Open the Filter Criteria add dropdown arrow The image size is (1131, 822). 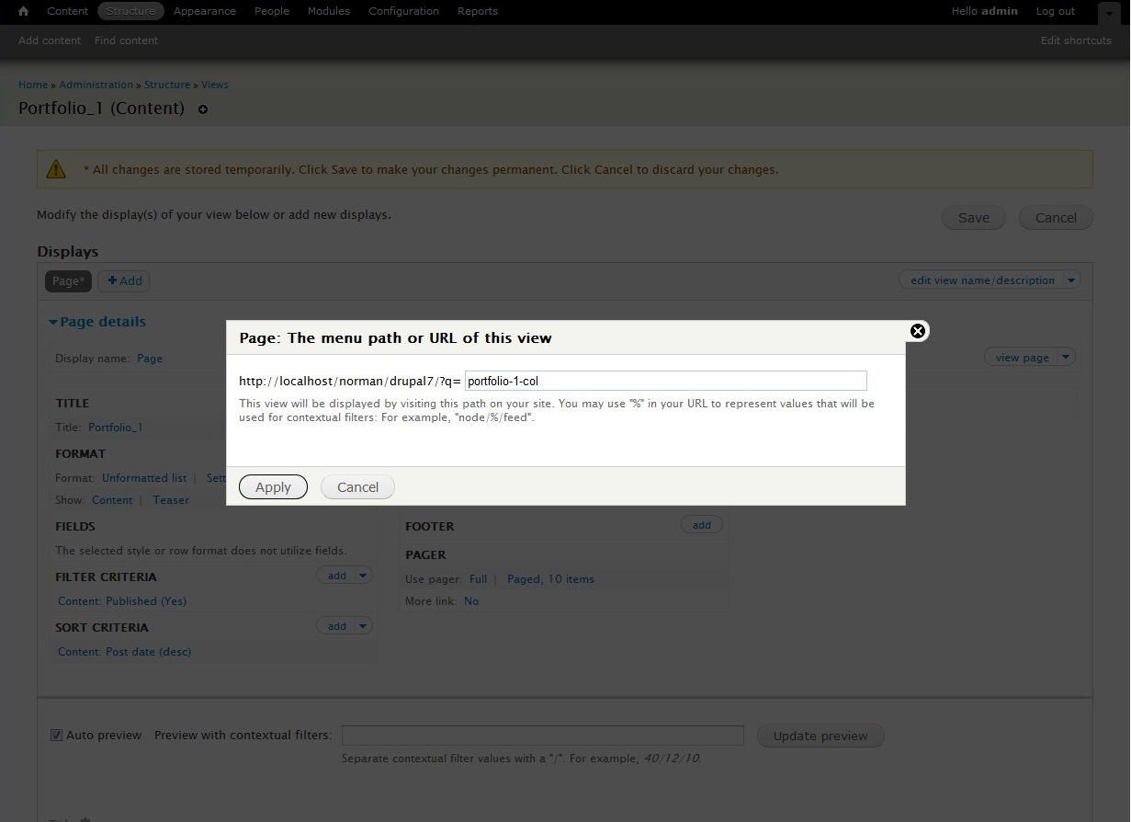[364, 576]
